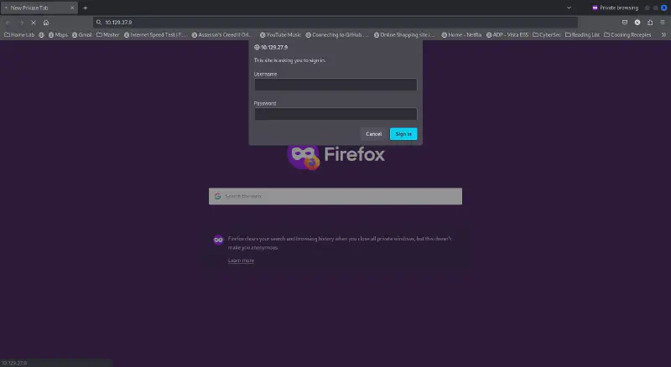Cancel the sign-in dialog
This screenshot has height=367, width=671.
pos(373,134)
